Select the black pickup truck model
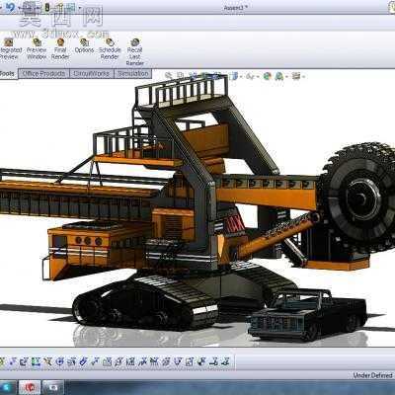Viewport: 395px width, 395px height. (307, 314)
